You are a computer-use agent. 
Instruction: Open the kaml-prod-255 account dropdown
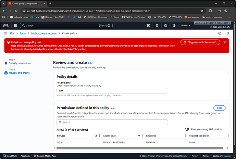point(212,23)
